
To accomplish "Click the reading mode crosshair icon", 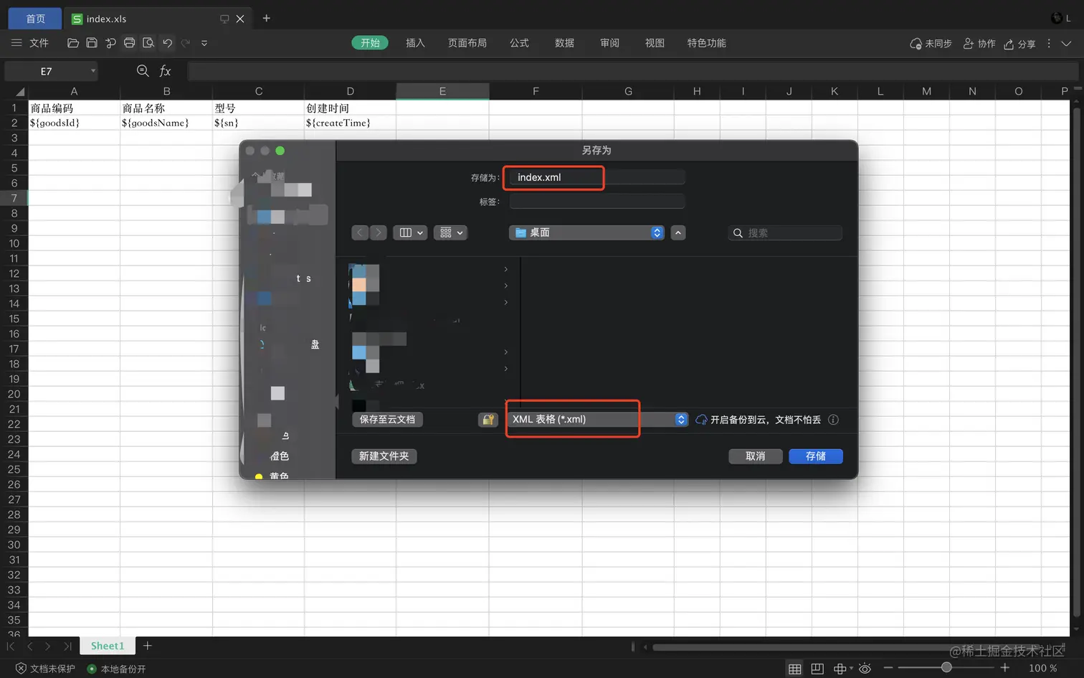I will (x=840, y=669).
